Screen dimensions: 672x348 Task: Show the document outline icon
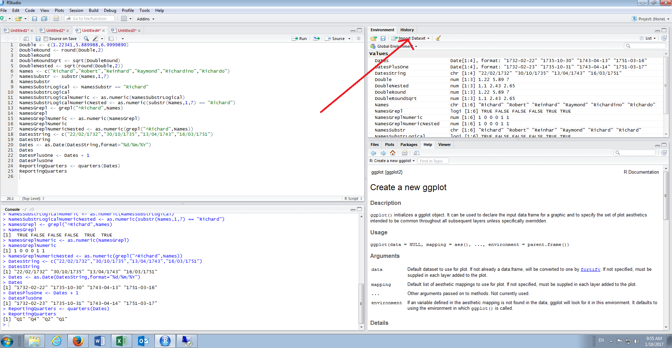click(x=358, y=39)
